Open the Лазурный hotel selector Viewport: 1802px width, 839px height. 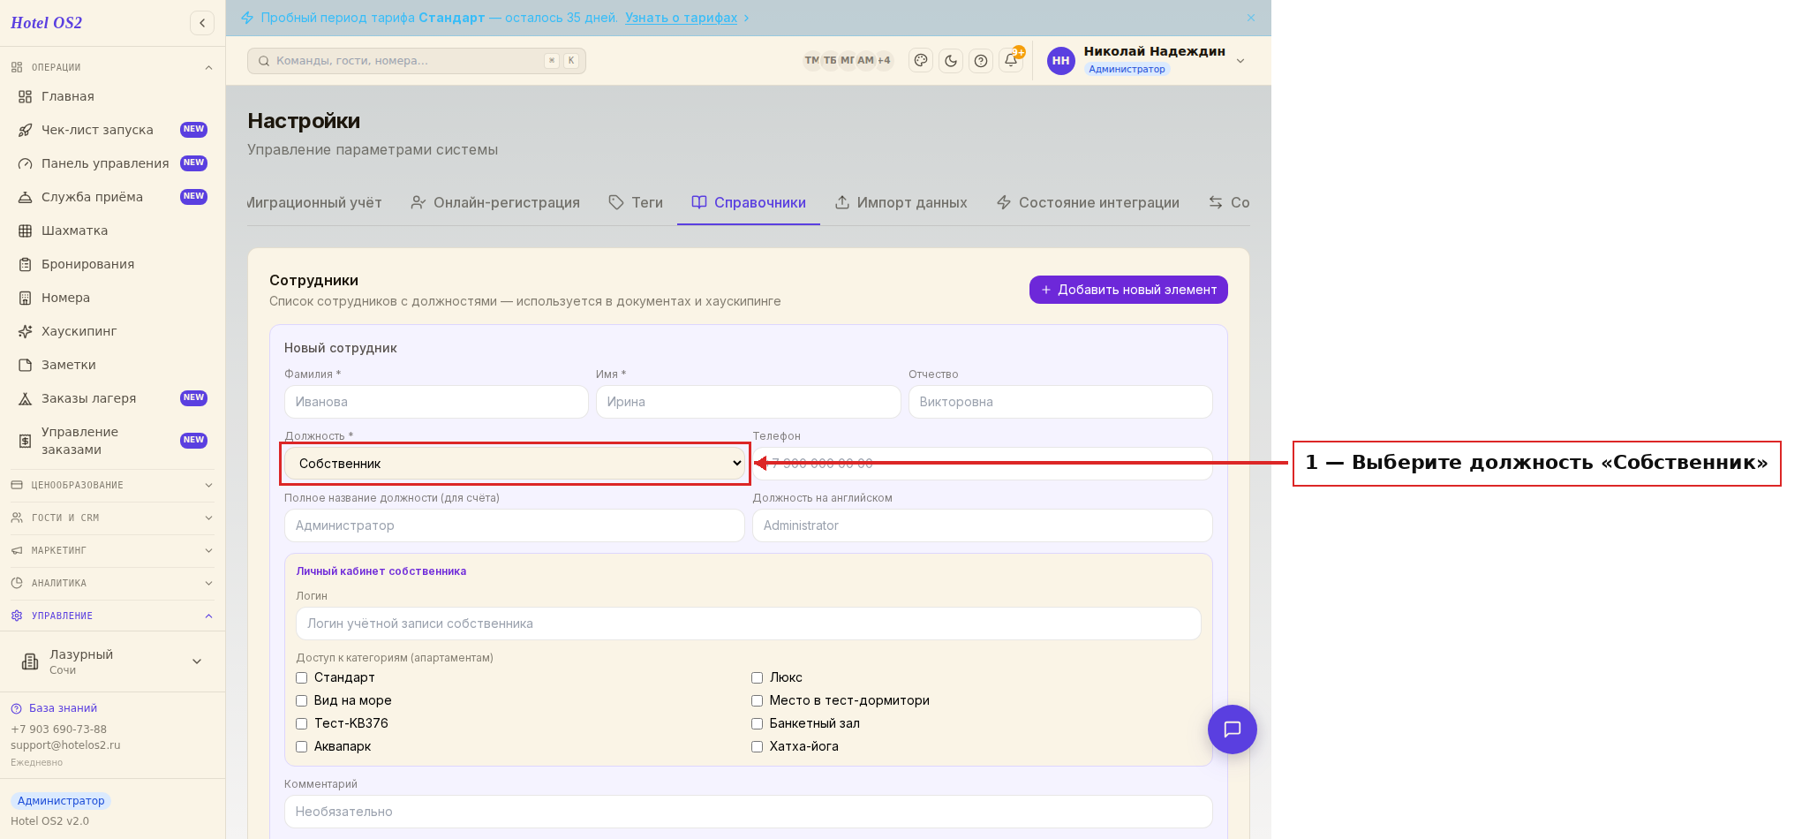[112, 661]
